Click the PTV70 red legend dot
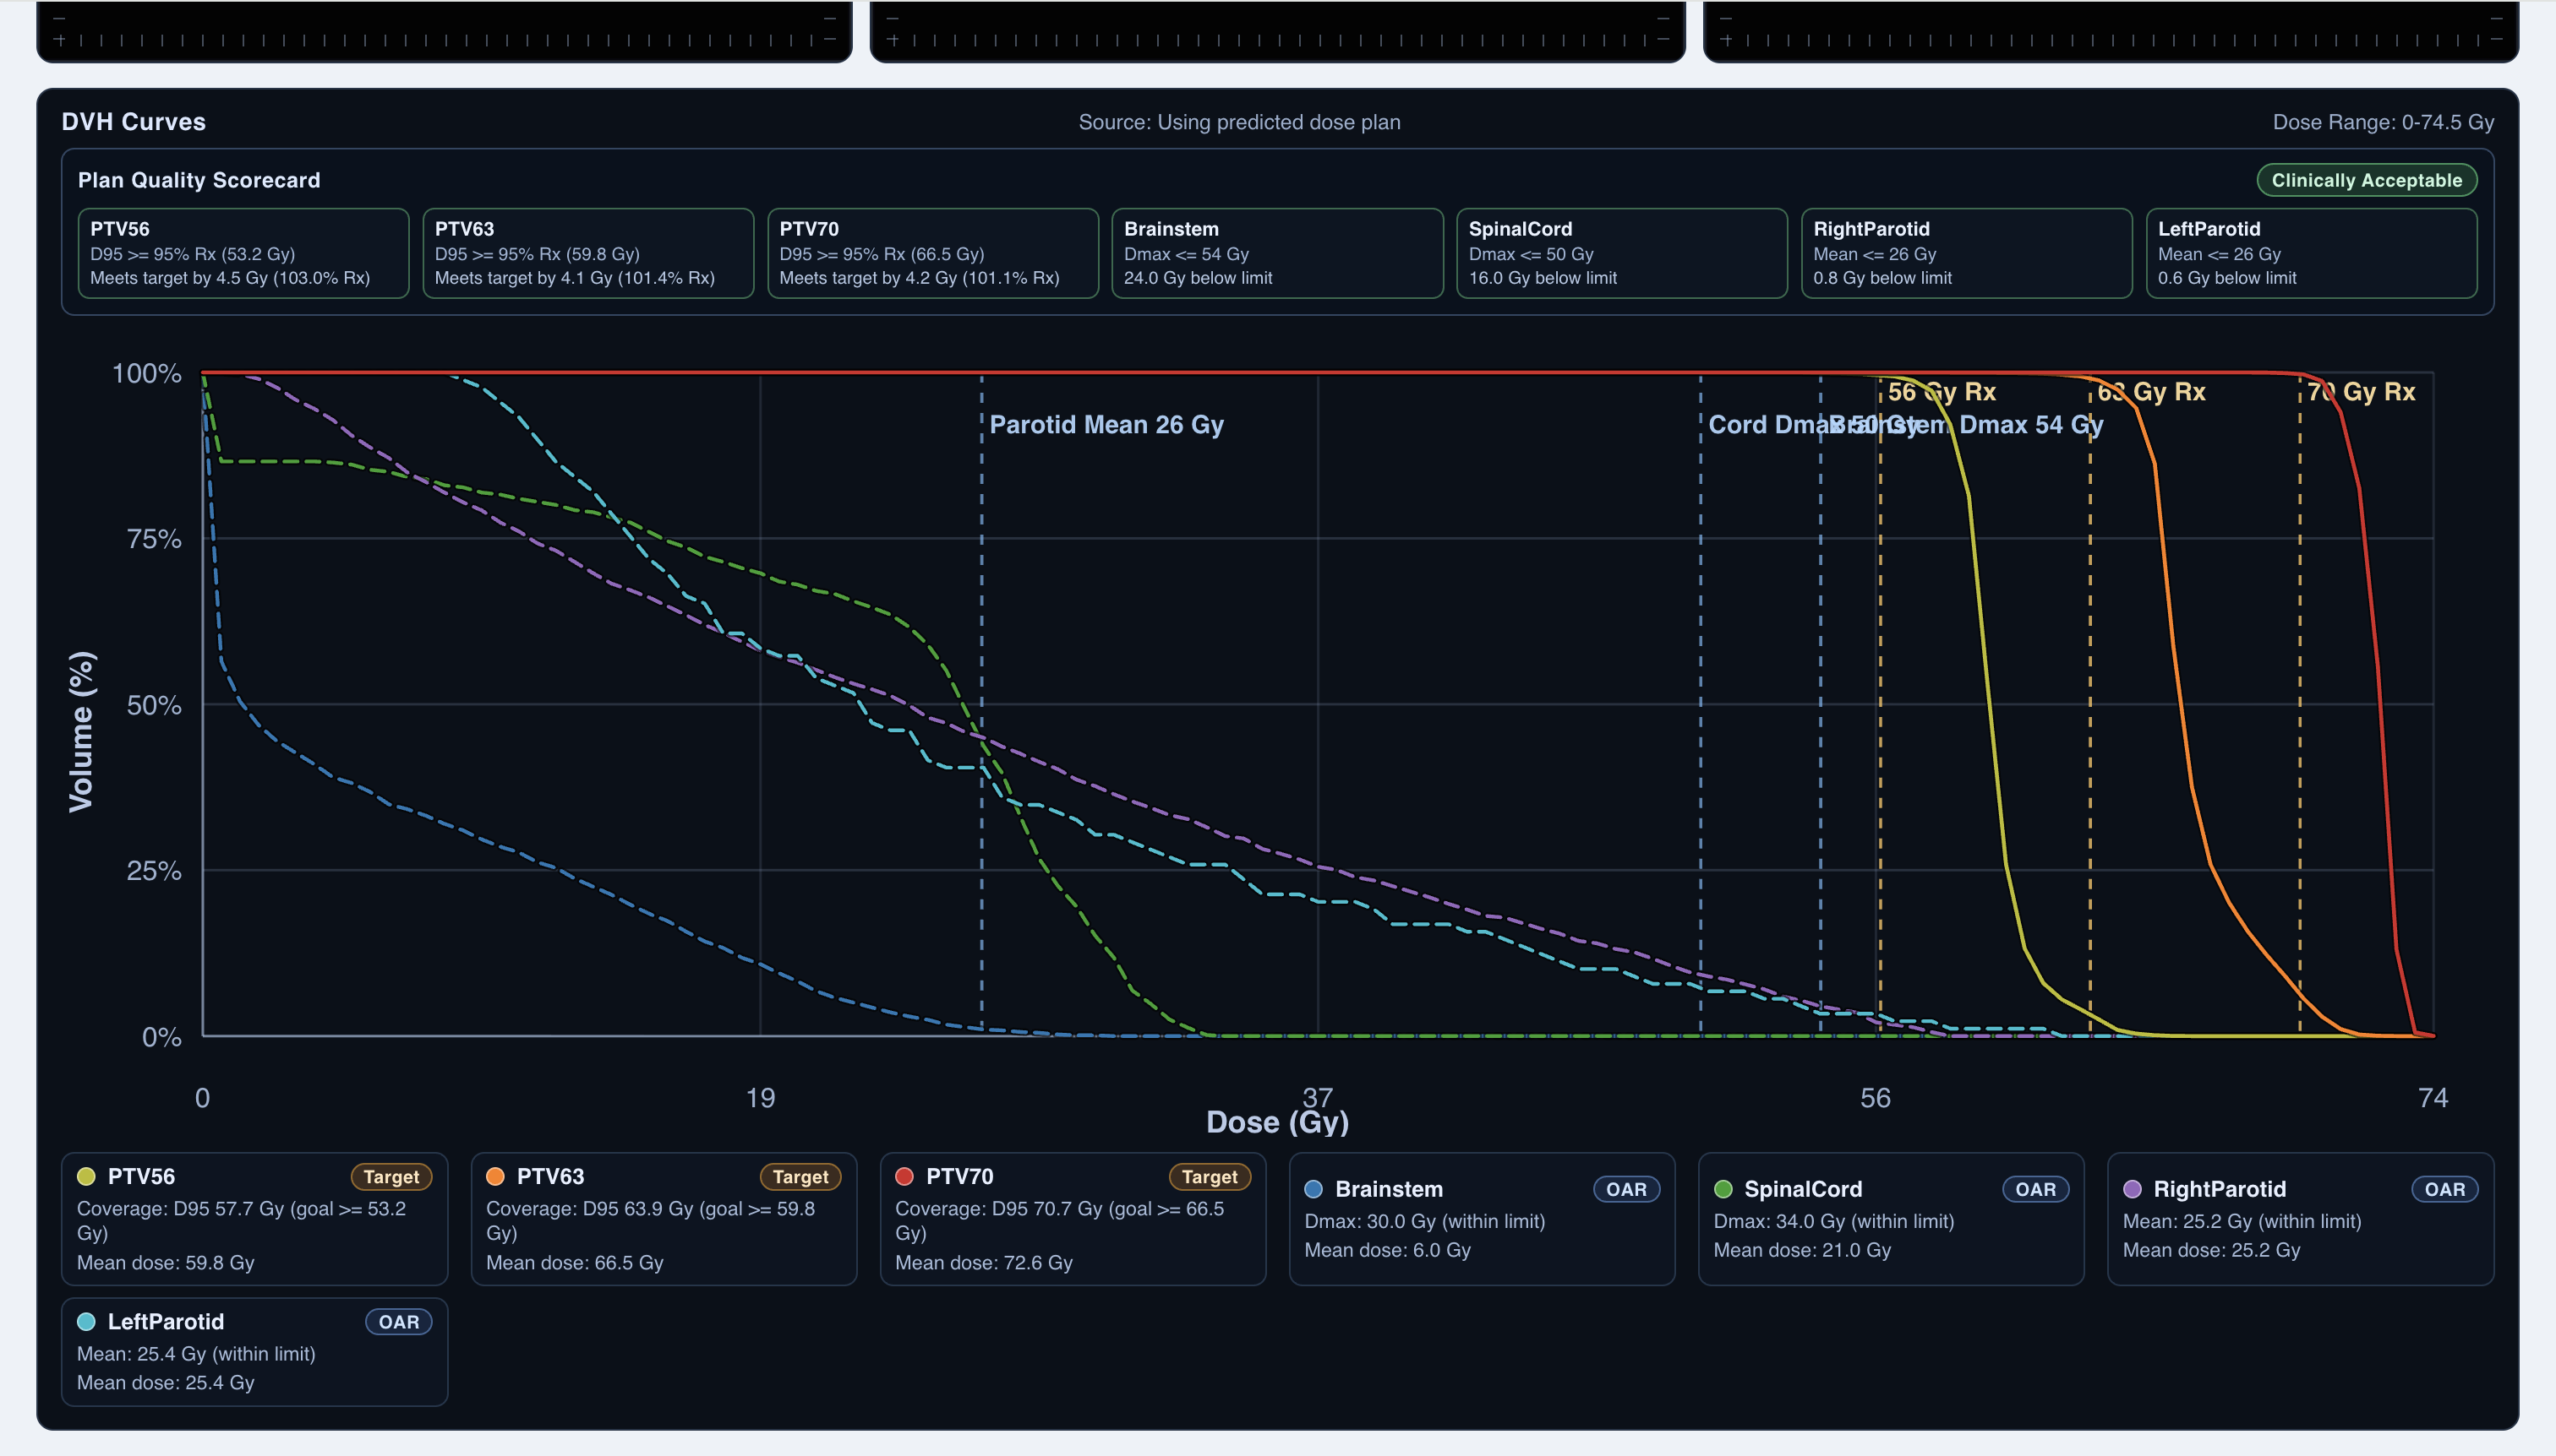 click(904, 1176)
